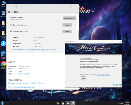Launch Google Chrome desktop shortcut
The height and width of the screenshot is (105, 131).
click(x=3, y=65)
